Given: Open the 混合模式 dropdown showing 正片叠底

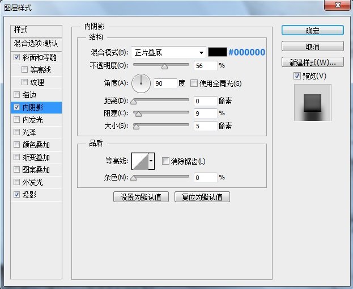Looking at the screenshot, I should coord(168,53).
